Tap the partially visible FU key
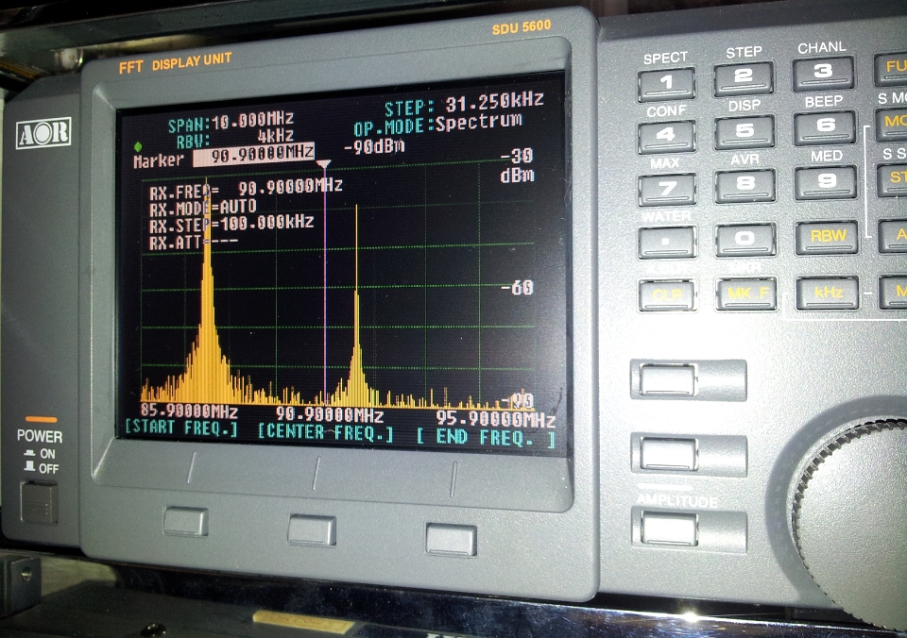Screen dimensions: 907x638 click(891, 68)
